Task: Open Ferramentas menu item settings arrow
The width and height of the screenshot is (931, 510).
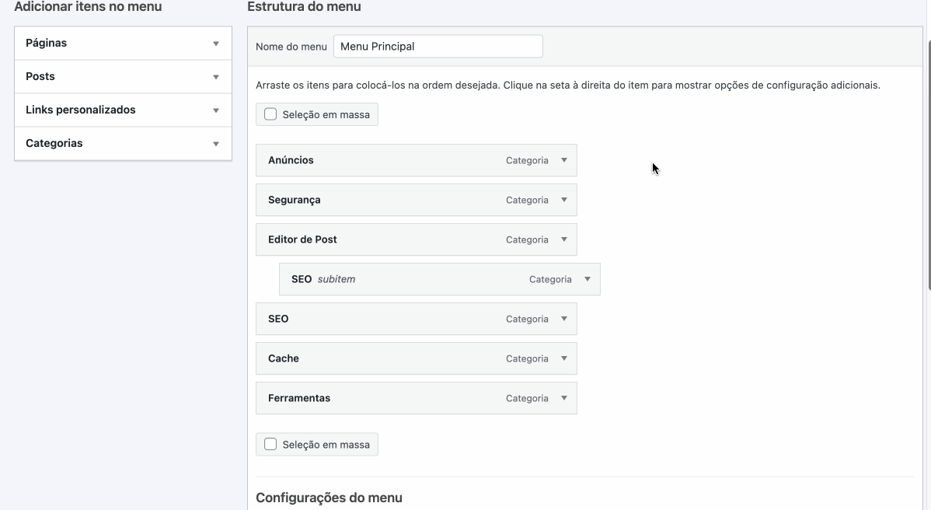Action: tap(564, 398)
